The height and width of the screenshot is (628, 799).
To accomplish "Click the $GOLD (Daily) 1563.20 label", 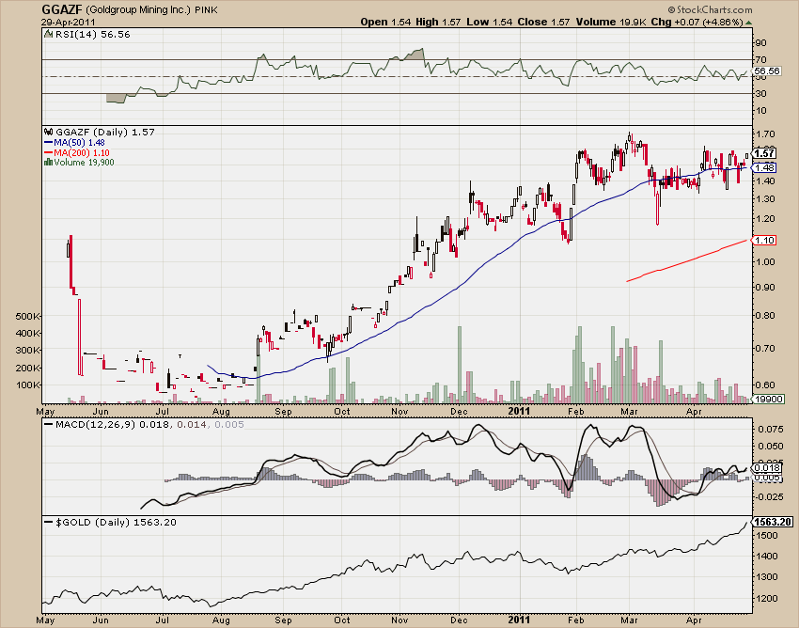I will [116, 523].
